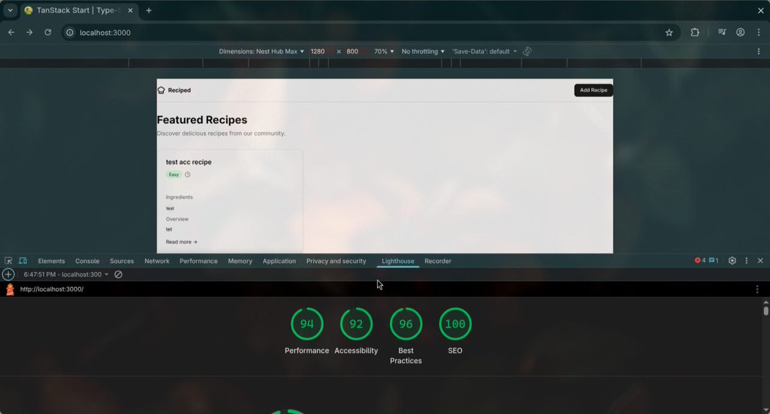Open the 6:47:51 PM report dropdown
Image resolution: width=770 pixels, height=414 pixels.
[66, 275]
